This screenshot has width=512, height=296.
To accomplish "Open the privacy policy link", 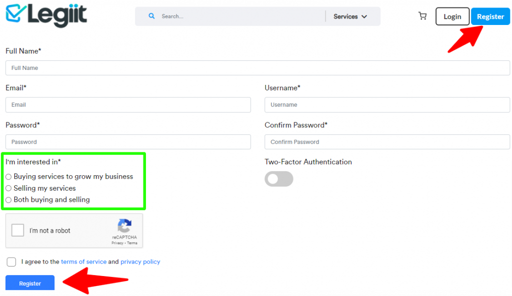I will (x=140, y=262).
